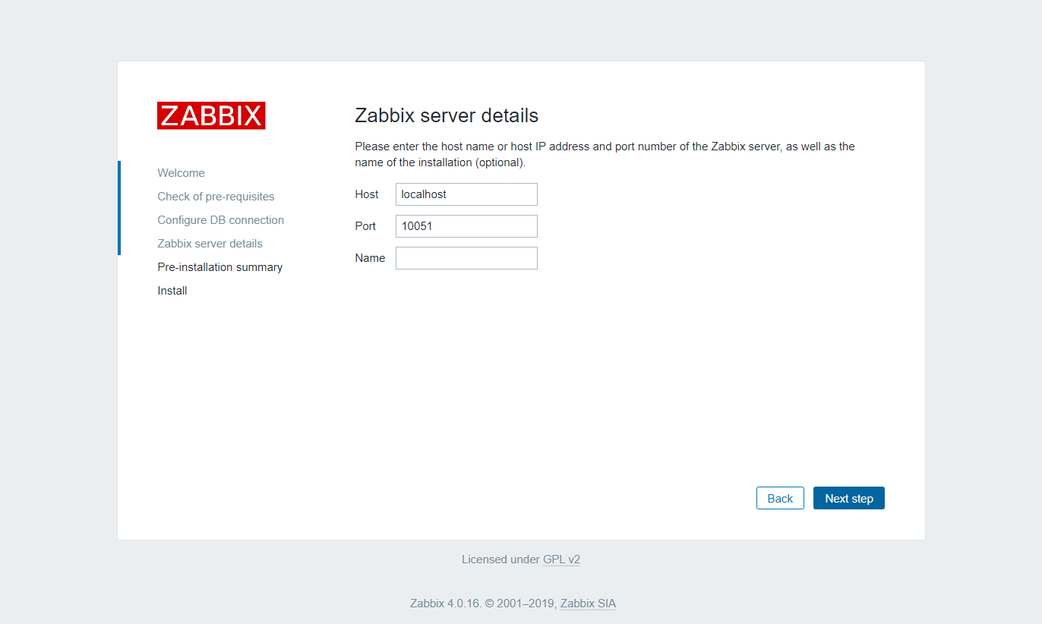Image resolution: width=1042 pixels, height=624 pixels.
Task: Visit the Zabbix SIA link
Action: [588, 604]
